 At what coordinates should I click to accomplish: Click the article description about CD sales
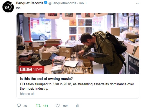point(77,86)
